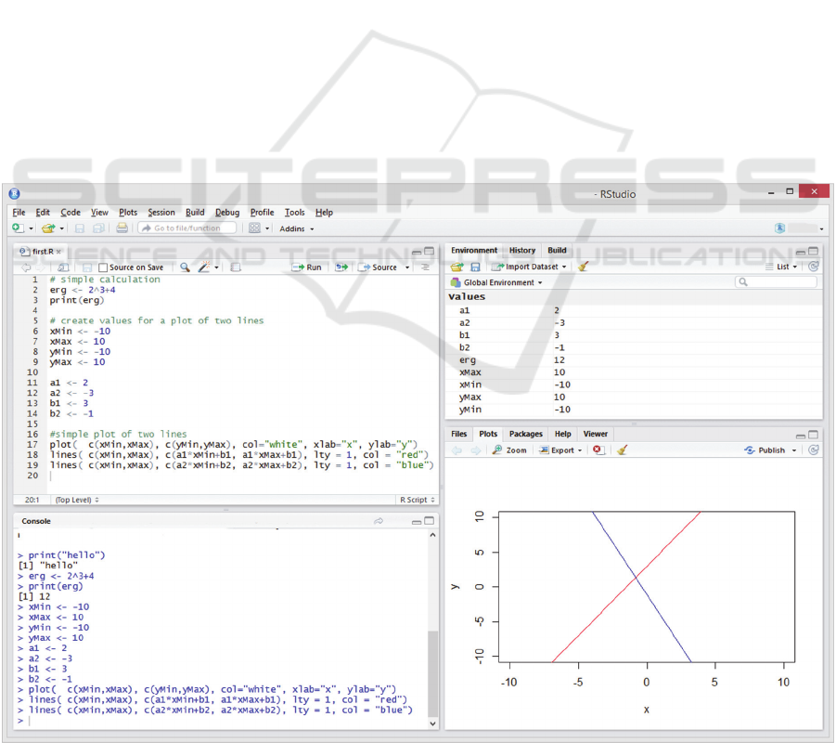Click the find/replace magnifier in editor toolbar
This screenshot has width=836, height=743.
tap(185, 267)
